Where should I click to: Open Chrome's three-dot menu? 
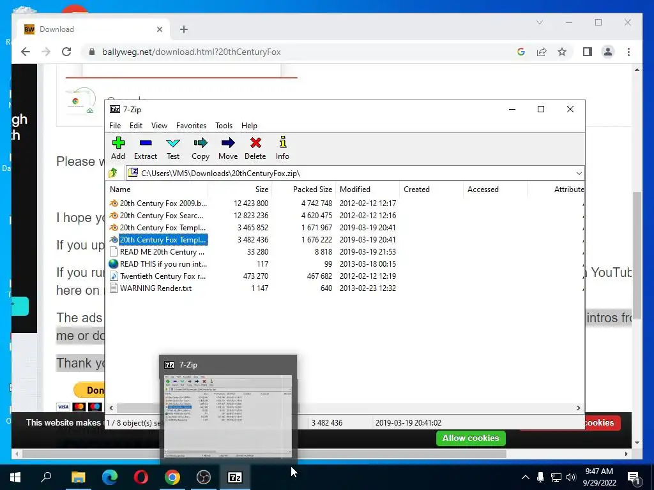coord(628,52)
